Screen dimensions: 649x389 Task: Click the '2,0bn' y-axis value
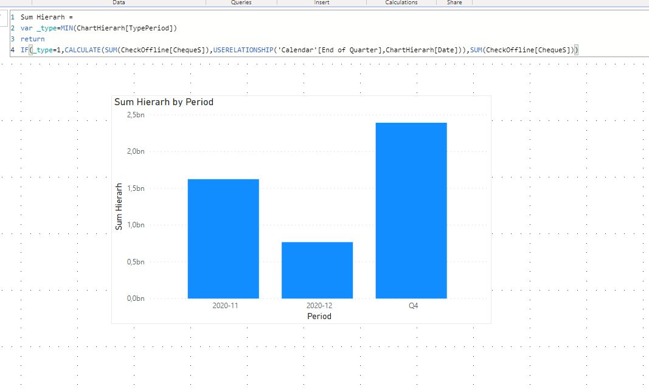tap(136, 151)
